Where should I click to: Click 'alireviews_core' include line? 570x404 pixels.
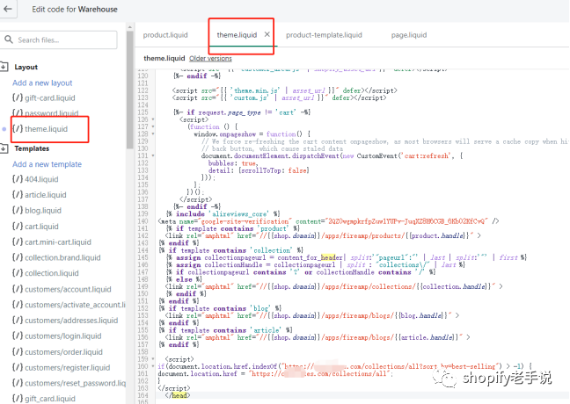pos(223,213)
